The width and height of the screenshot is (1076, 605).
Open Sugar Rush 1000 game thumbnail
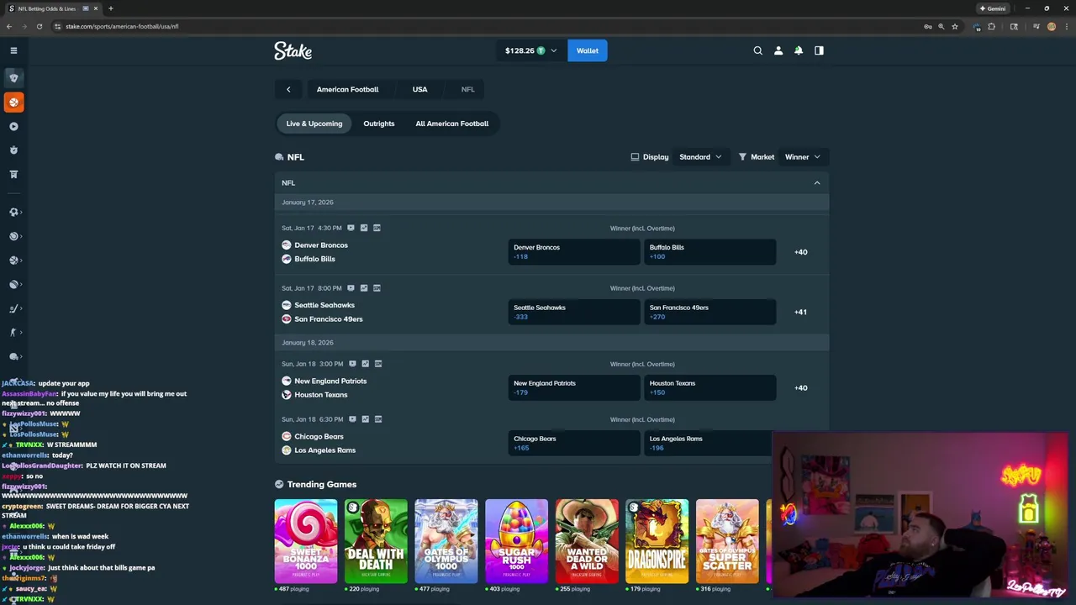[x=516, y=541]
